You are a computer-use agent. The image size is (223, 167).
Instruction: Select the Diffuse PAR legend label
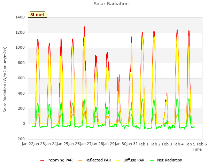pos(134,160)
